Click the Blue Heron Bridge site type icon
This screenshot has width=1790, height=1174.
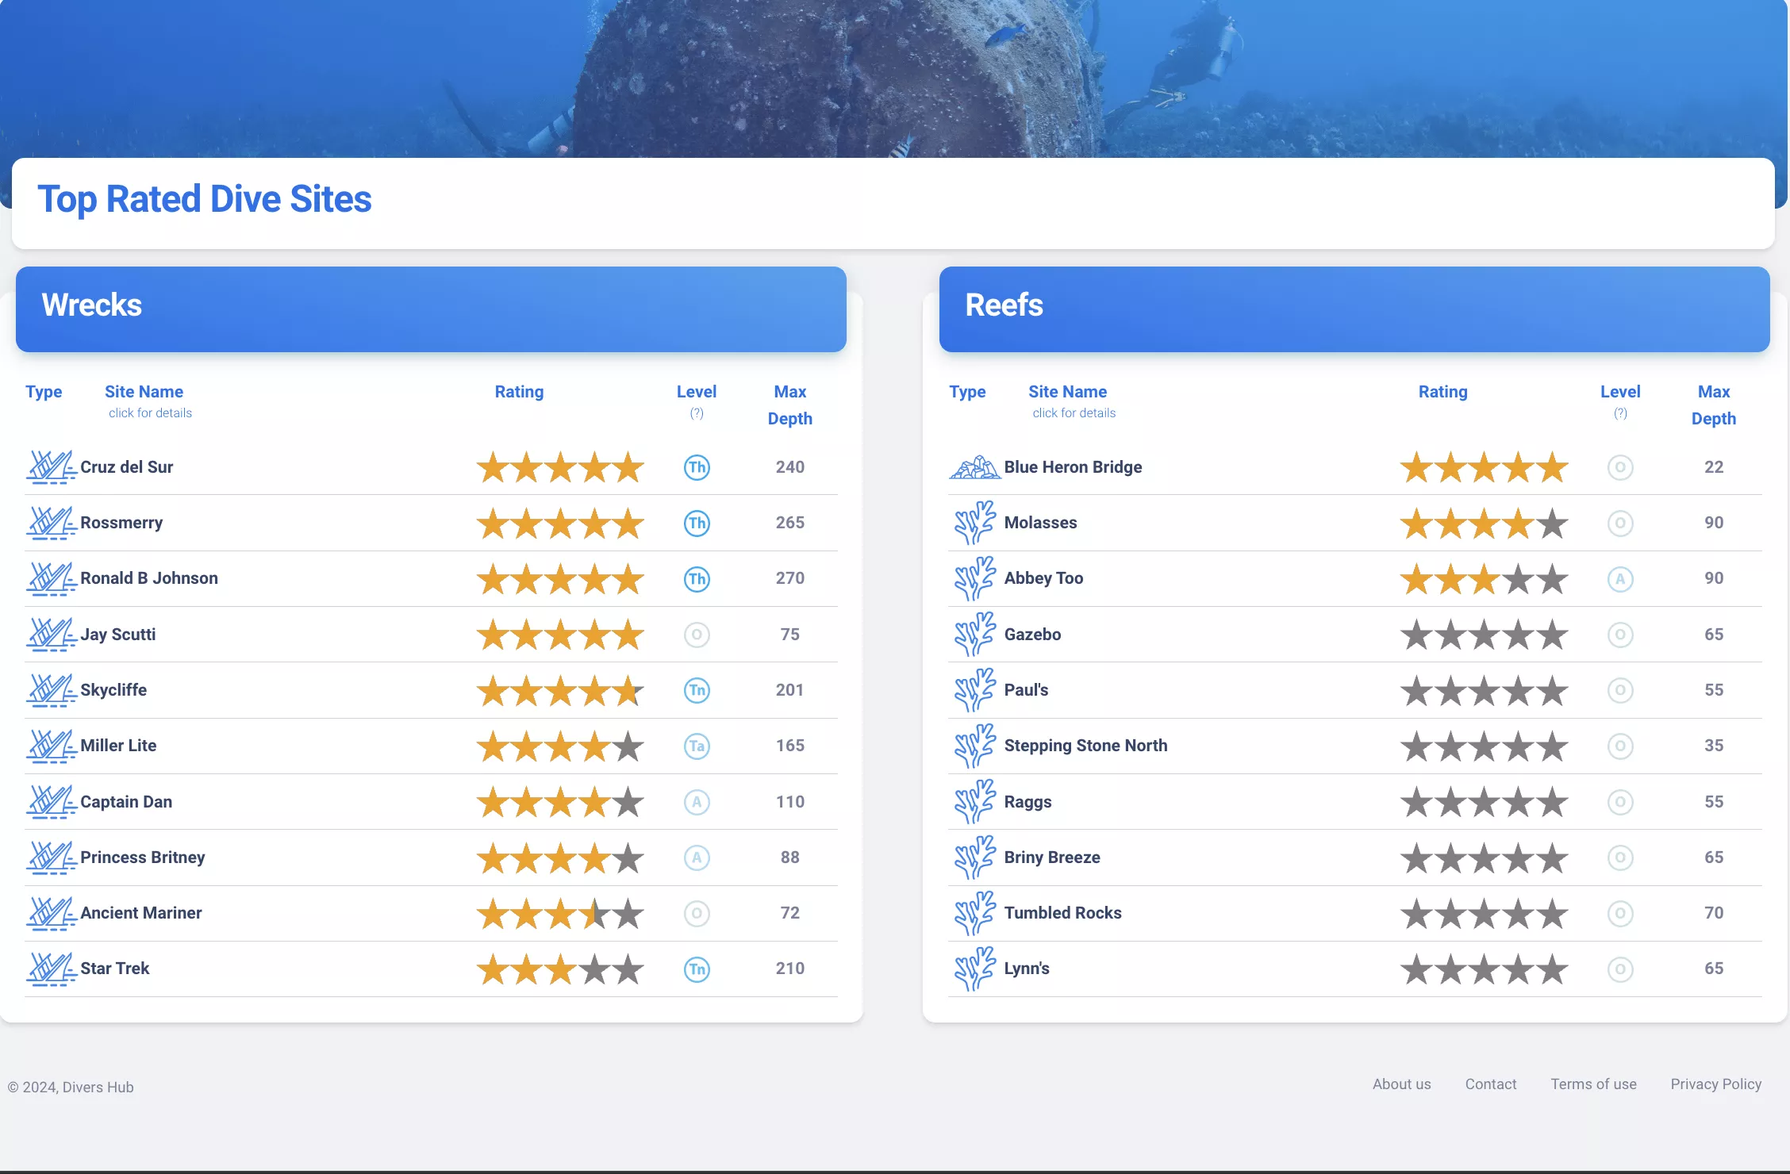pos(975,467)
